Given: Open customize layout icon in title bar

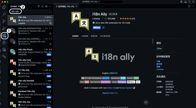Looking at the screenshot, I should tap(193, 2).
